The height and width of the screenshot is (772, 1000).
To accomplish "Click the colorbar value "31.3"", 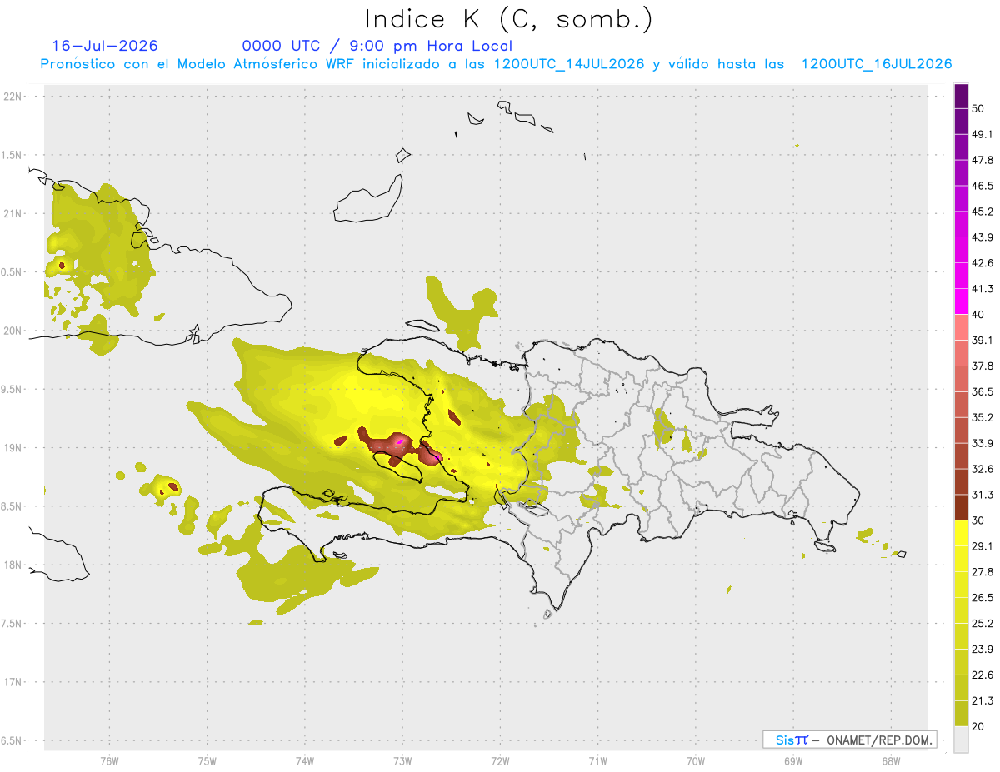I will pos(982,495).
